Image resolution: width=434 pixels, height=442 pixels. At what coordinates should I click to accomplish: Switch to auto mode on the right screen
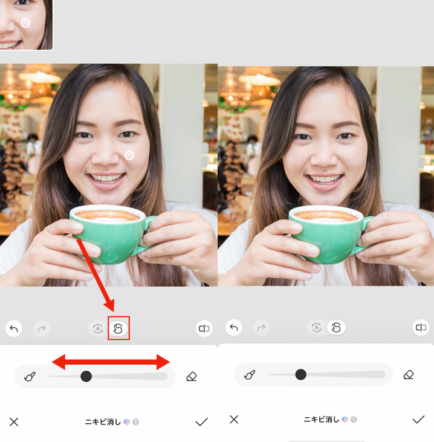316,328
